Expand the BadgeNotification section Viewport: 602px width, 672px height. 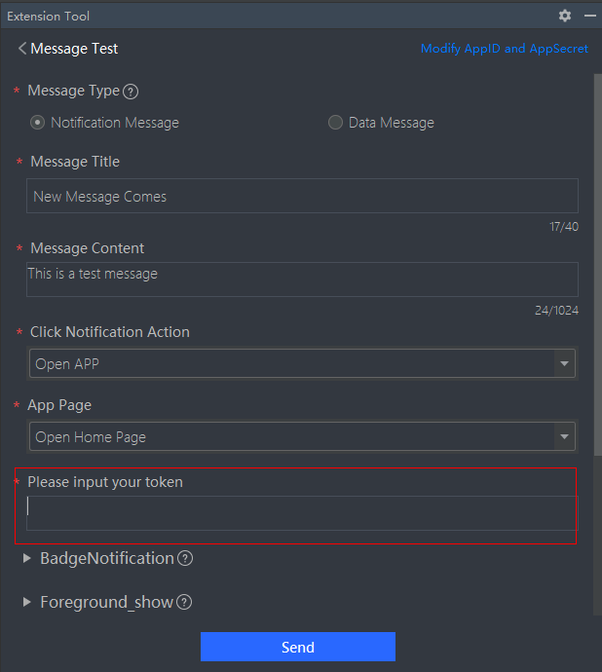click(27, 558)
